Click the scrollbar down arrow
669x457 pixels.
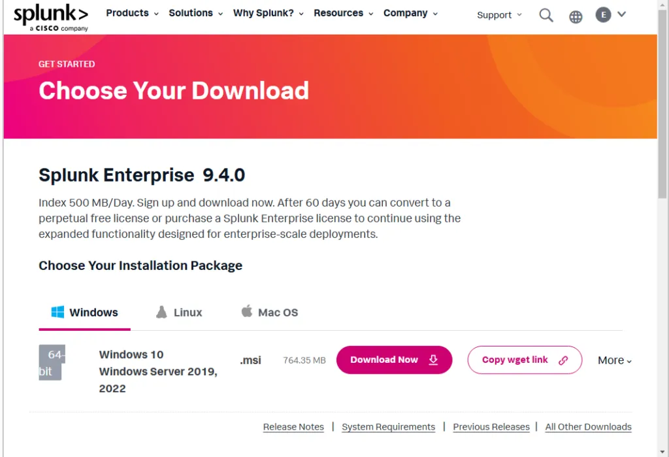pos(662,452)
